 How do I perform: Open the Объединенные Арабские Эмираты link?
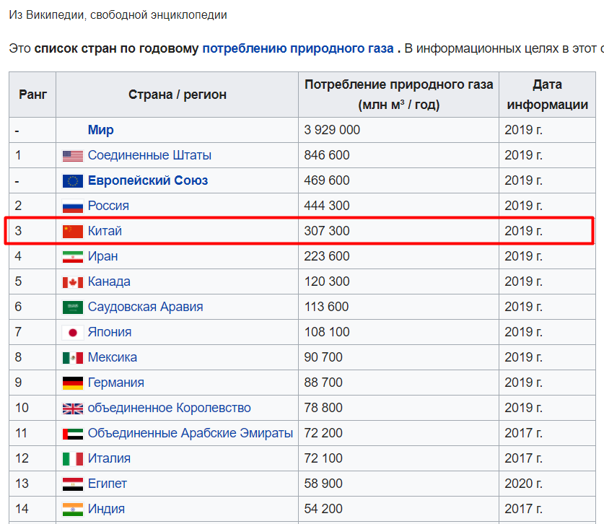[190, 433]
